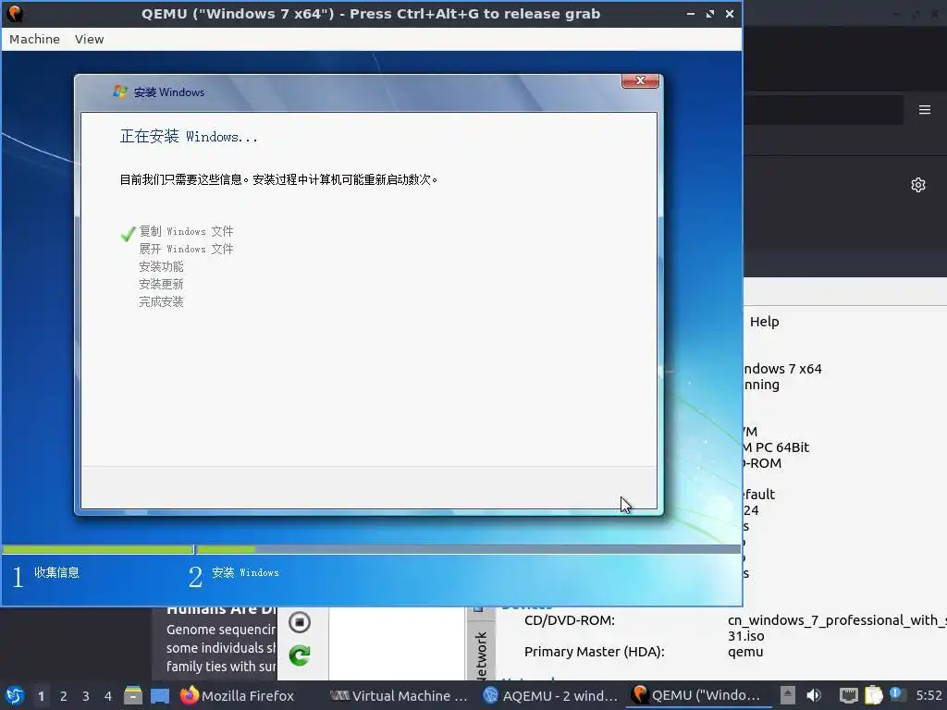Click the settings gear in Firefox background window
The width and height of the screenshot is (947, 710).
(x=918, y=185)
